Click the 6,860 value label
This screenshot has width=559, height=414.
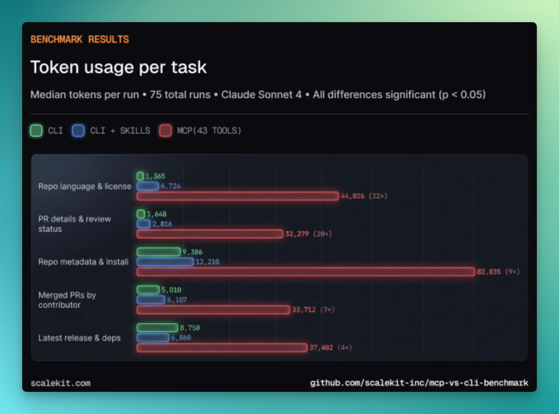coord(181,338)
